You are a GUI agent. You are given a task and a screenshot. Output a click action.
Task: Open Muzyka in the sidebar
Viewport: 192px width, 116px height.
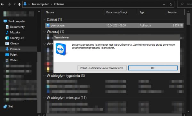click(x=15, y=32)
